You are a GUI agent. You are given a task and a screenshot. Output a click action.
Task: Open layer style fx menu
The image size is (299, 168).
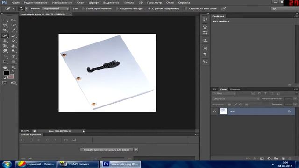coord(255,158)
